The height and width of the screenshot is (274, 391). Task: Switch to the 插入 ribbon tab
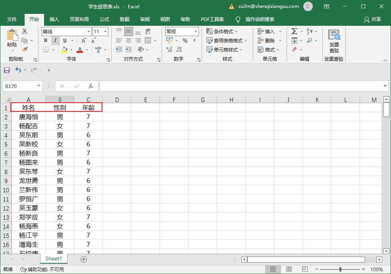[54, 19]
